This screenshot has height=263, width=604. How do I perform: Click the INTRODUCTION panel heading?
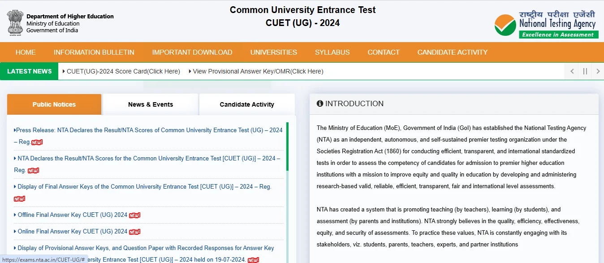click(354, 103)
